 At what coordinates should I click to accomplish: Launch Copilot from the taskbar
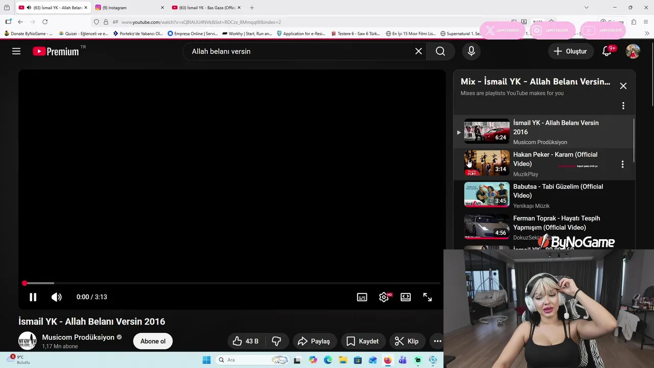pos(313,360)
